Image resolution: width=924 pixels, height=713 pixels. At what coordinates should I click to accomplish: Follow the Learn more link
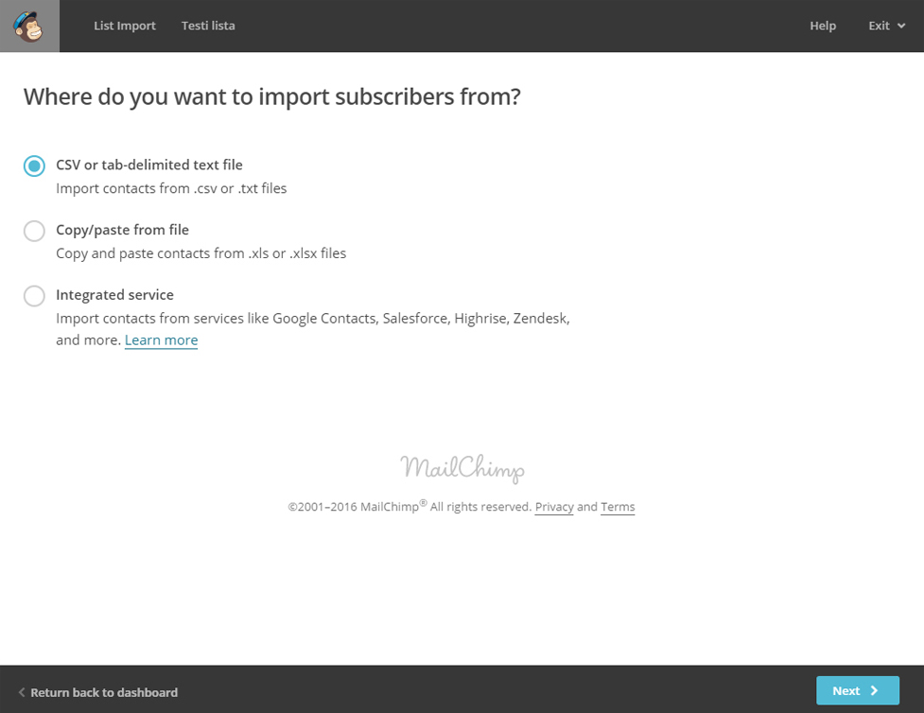161,340
